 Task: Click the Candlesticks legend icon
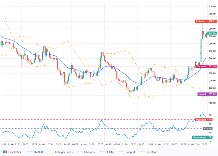[x=5, y=152]
